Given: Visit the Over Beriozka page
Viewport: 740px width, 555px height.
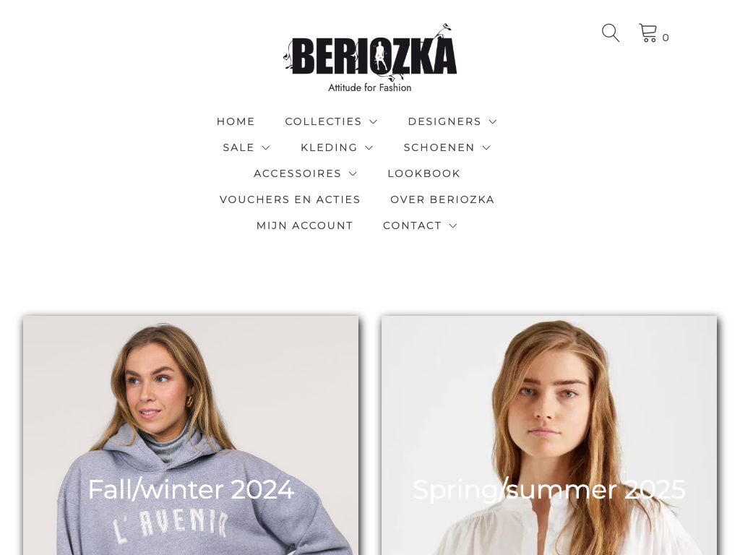Looking at the screenshot, I should (442, 199).
